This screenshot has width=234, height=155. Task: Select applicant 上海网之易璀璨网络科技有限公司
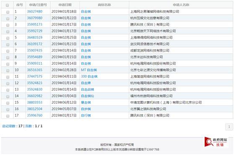click(155, 11)
